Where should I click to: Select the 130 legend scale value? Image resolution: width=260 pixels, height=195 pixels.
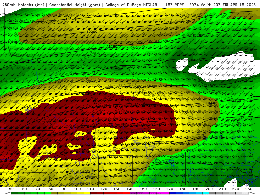117,189
